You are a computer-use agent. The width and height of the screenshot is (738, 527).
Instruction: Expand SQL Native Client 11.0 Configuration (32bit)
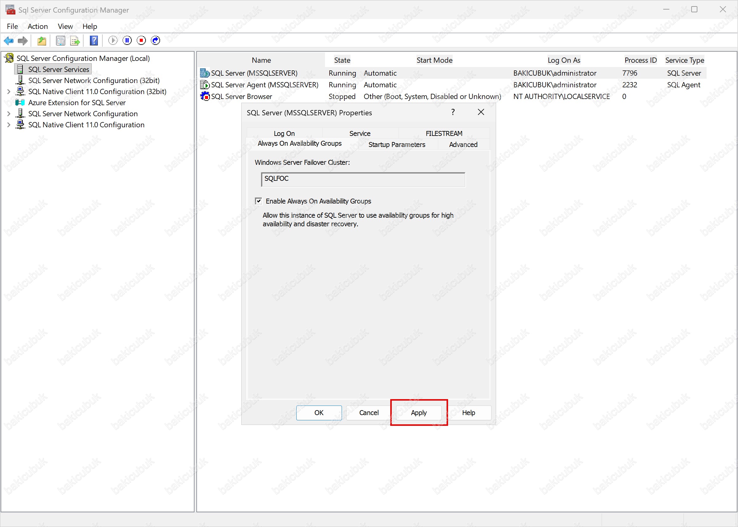coord(9,92)
